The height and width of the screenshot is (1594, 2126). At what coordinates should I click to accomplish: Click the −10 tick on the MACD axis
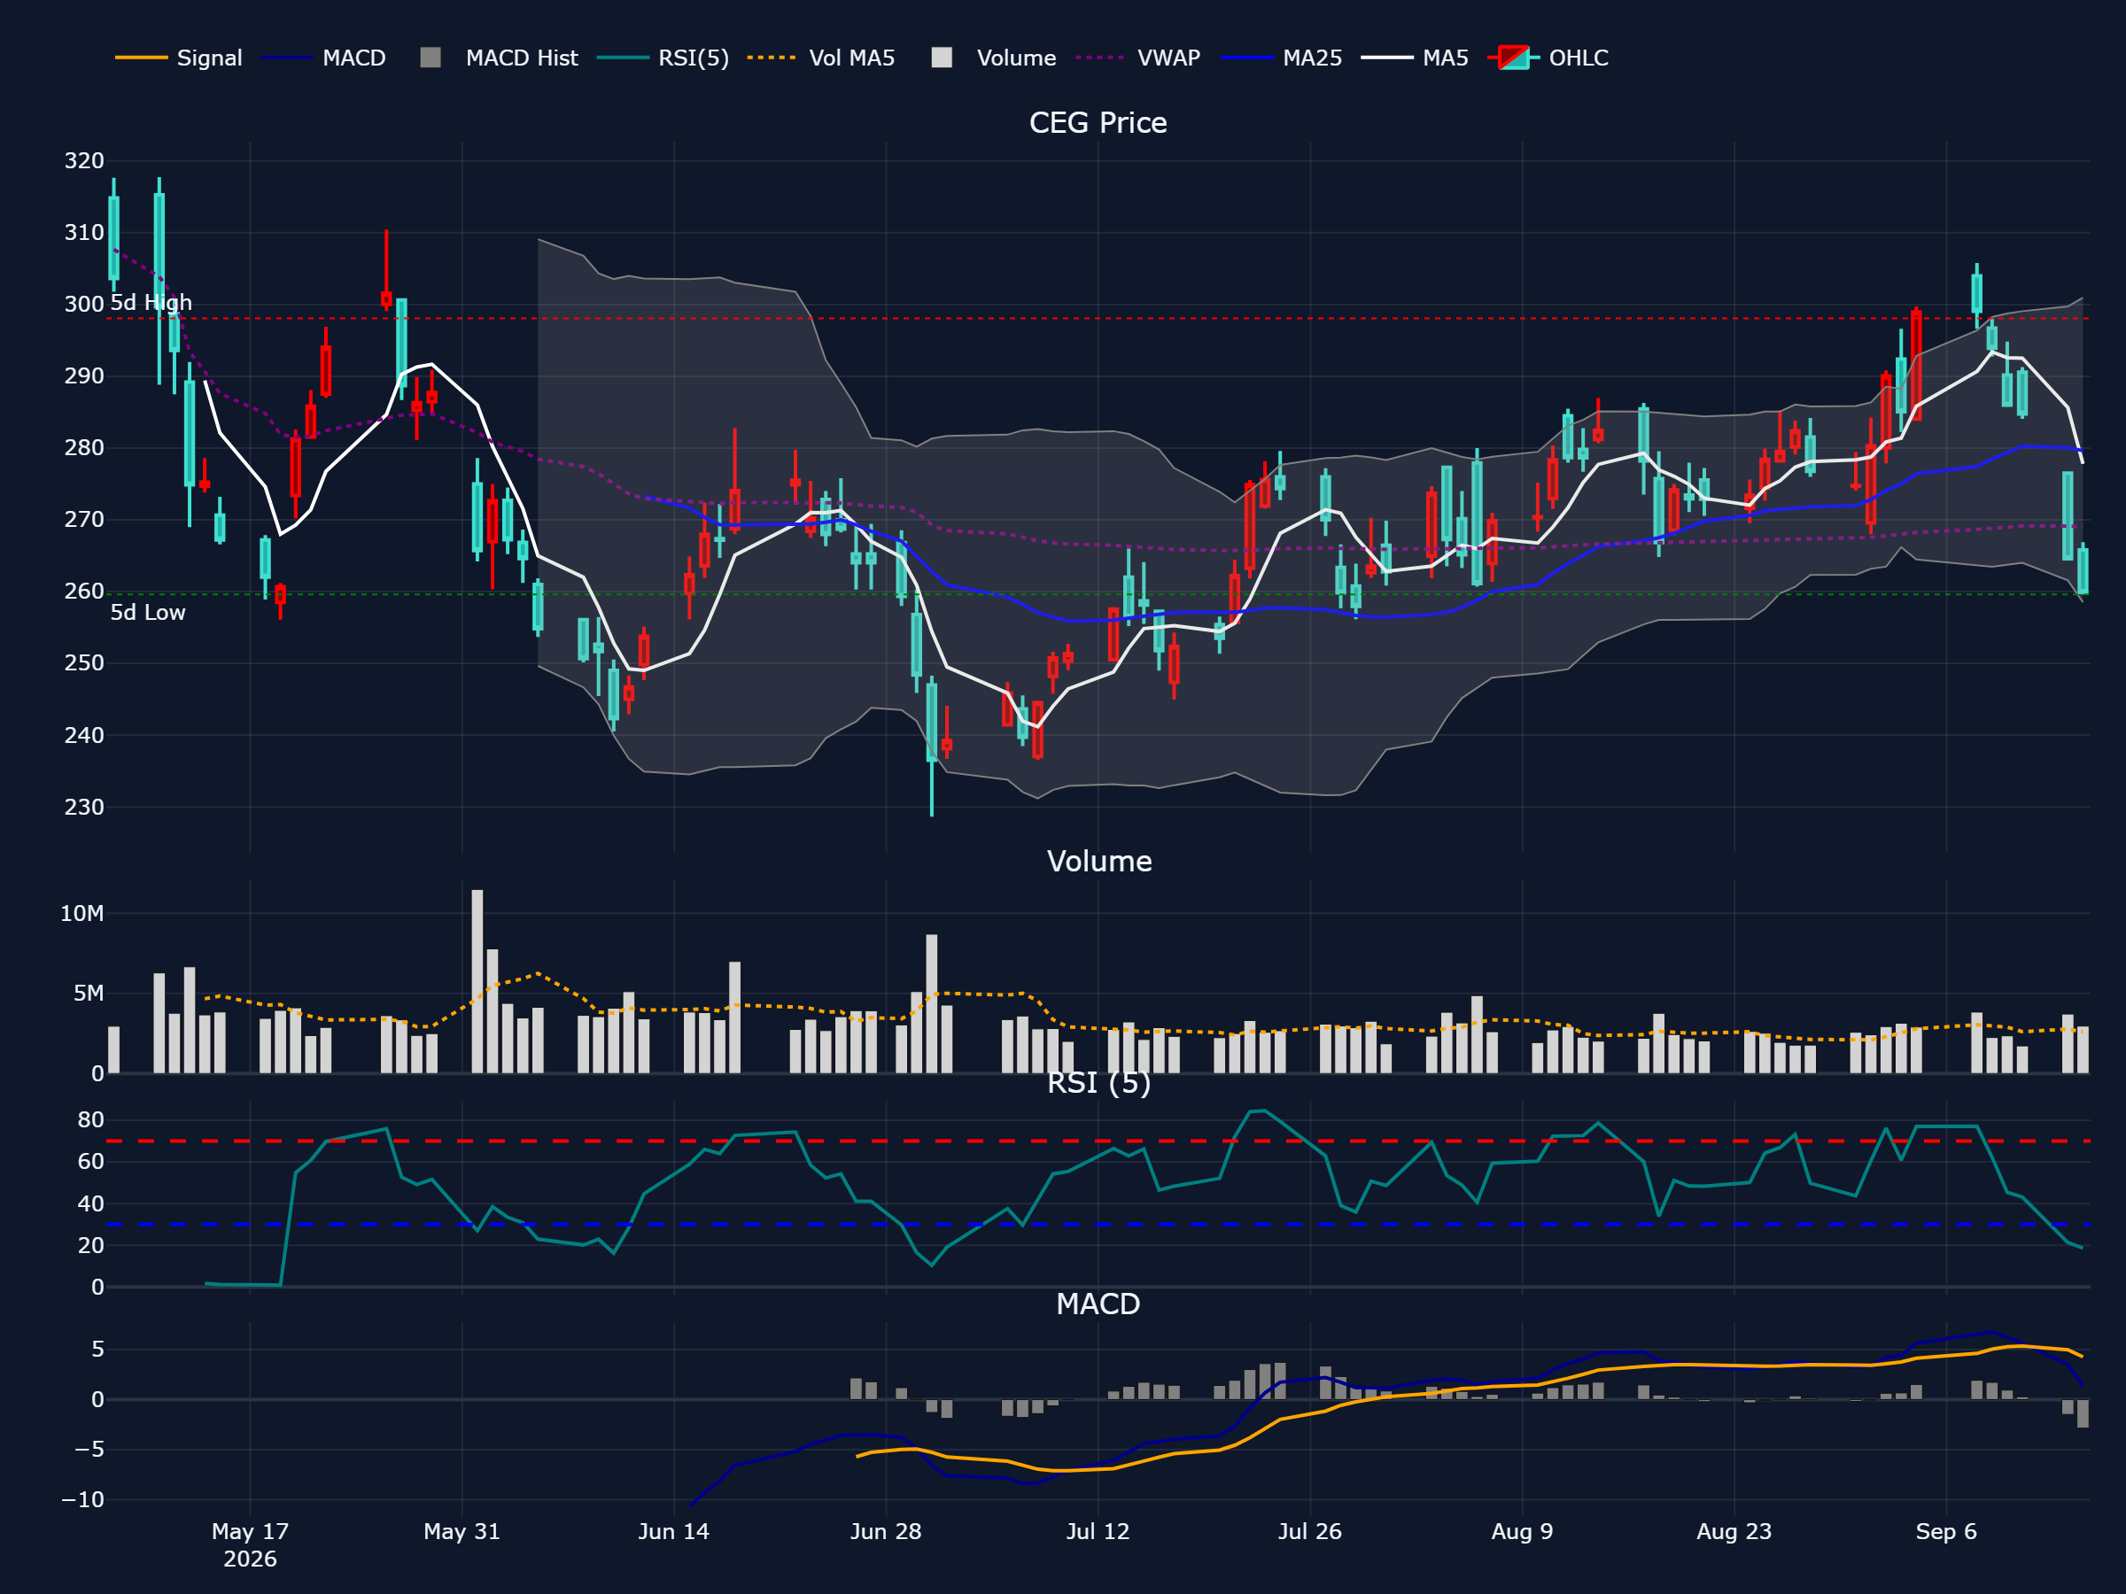[x=82, y=1500]
